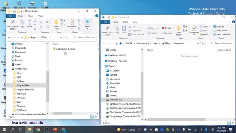236x133 pixels.
Task: Click Help icon in SQLite-Studio window
Action: coord(97,16)
